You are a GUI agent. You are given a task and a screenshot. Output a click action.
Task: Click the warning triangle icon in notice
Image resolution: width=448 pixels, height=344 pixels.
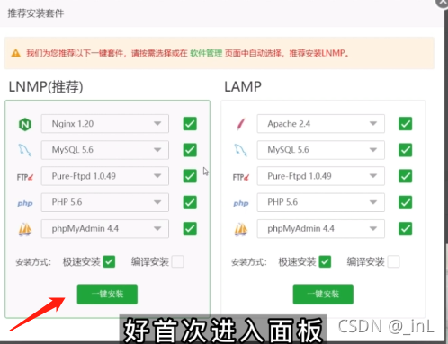15,53
